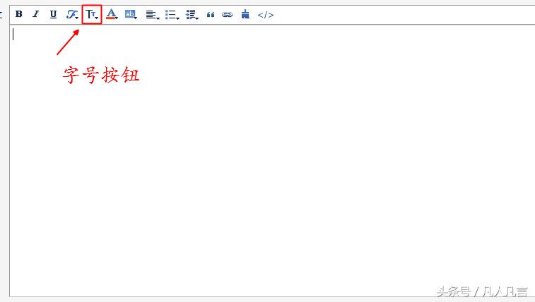The image size is (535, 302).
Task: Insert a block quote
Action: [x=211, y=14]
